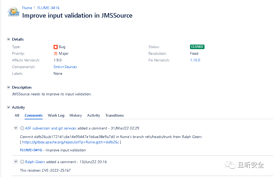
Task: Click the comment date 13/Jun/22 20:16
Action: coord(93,162)
